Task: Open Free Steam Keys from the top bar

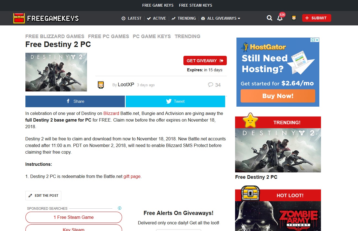Action: pos(196,5)
